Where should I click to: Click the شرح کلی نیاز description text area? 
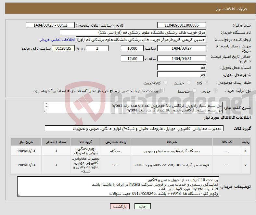pyautogui.click(x=133, y=107)
